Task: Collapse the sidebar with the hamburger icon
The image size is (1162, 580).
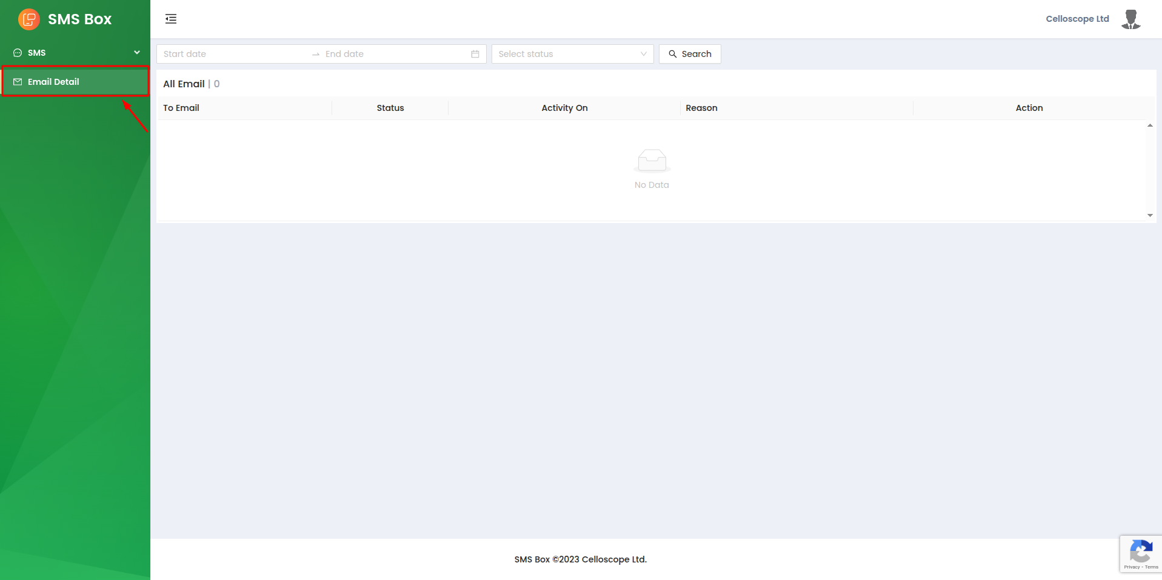Action: pos(171,19)
